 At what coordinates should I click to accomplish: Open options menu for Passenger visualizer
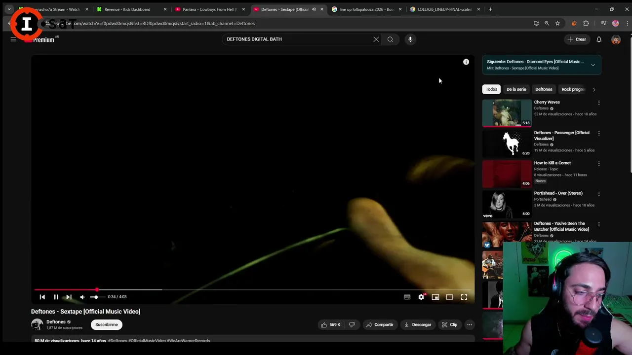coord(599,133)
